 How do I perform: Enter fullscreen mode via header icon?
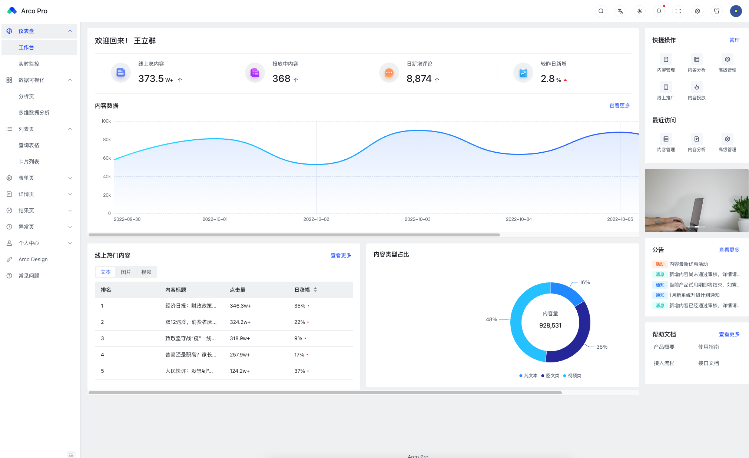pos(678,11)
